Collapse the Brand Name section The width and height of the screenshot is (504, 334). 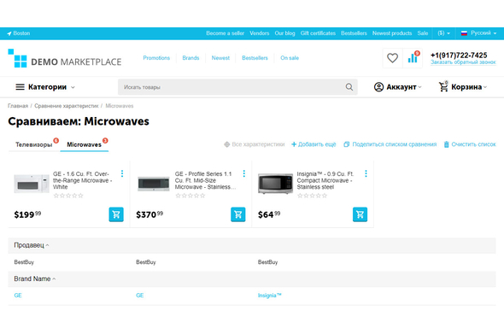point(34,278)
